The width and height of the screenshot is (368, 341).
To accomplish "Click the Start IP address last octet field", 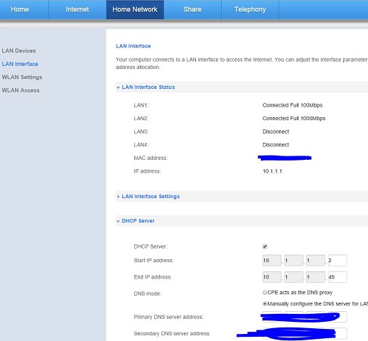I will click(337, 261).
